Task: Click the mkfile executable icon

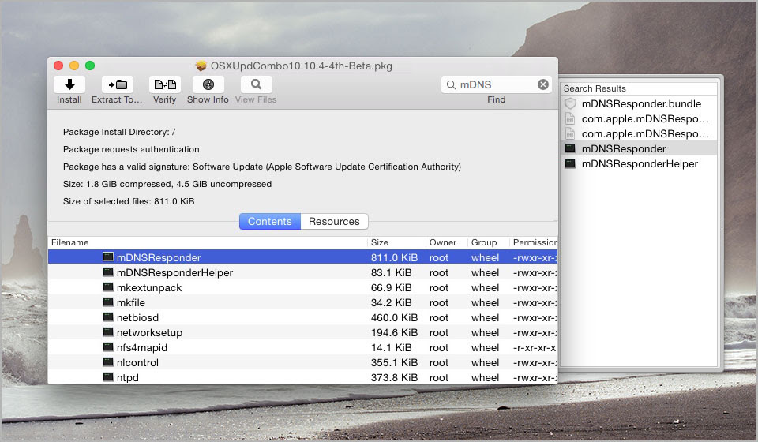Action: 108,302
